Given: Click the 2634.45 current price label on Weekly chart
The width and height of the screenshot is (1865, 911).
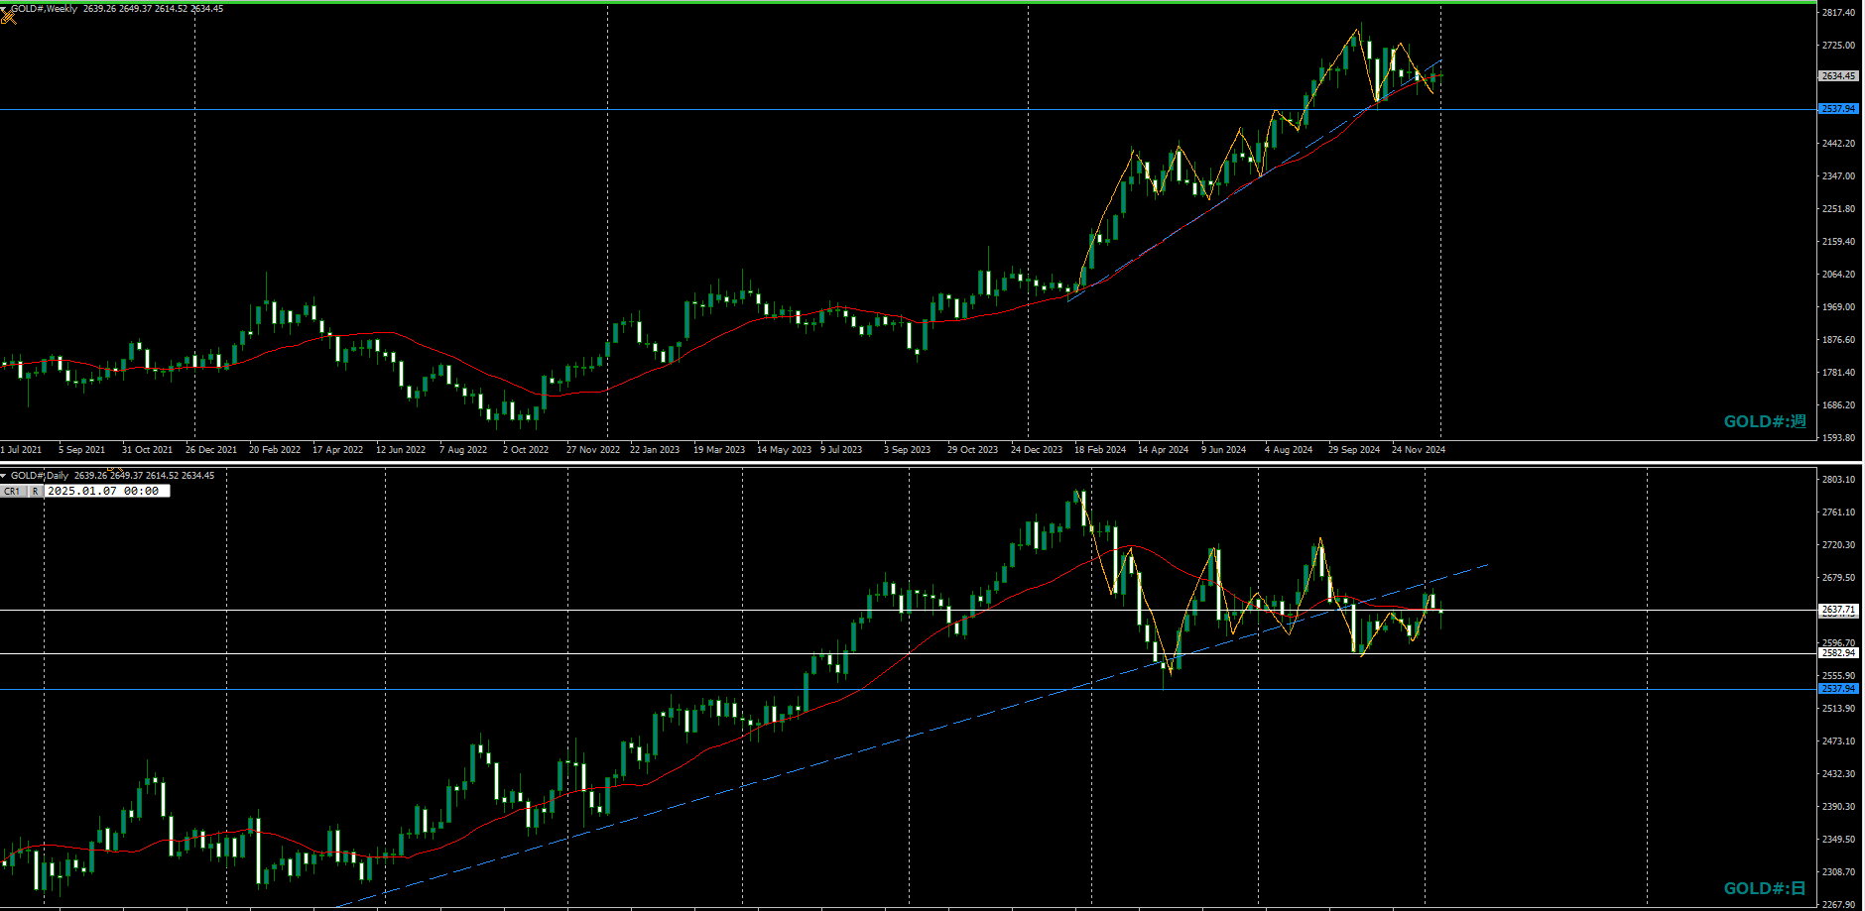Looking at the screenshot, I should click(1838, 76).
